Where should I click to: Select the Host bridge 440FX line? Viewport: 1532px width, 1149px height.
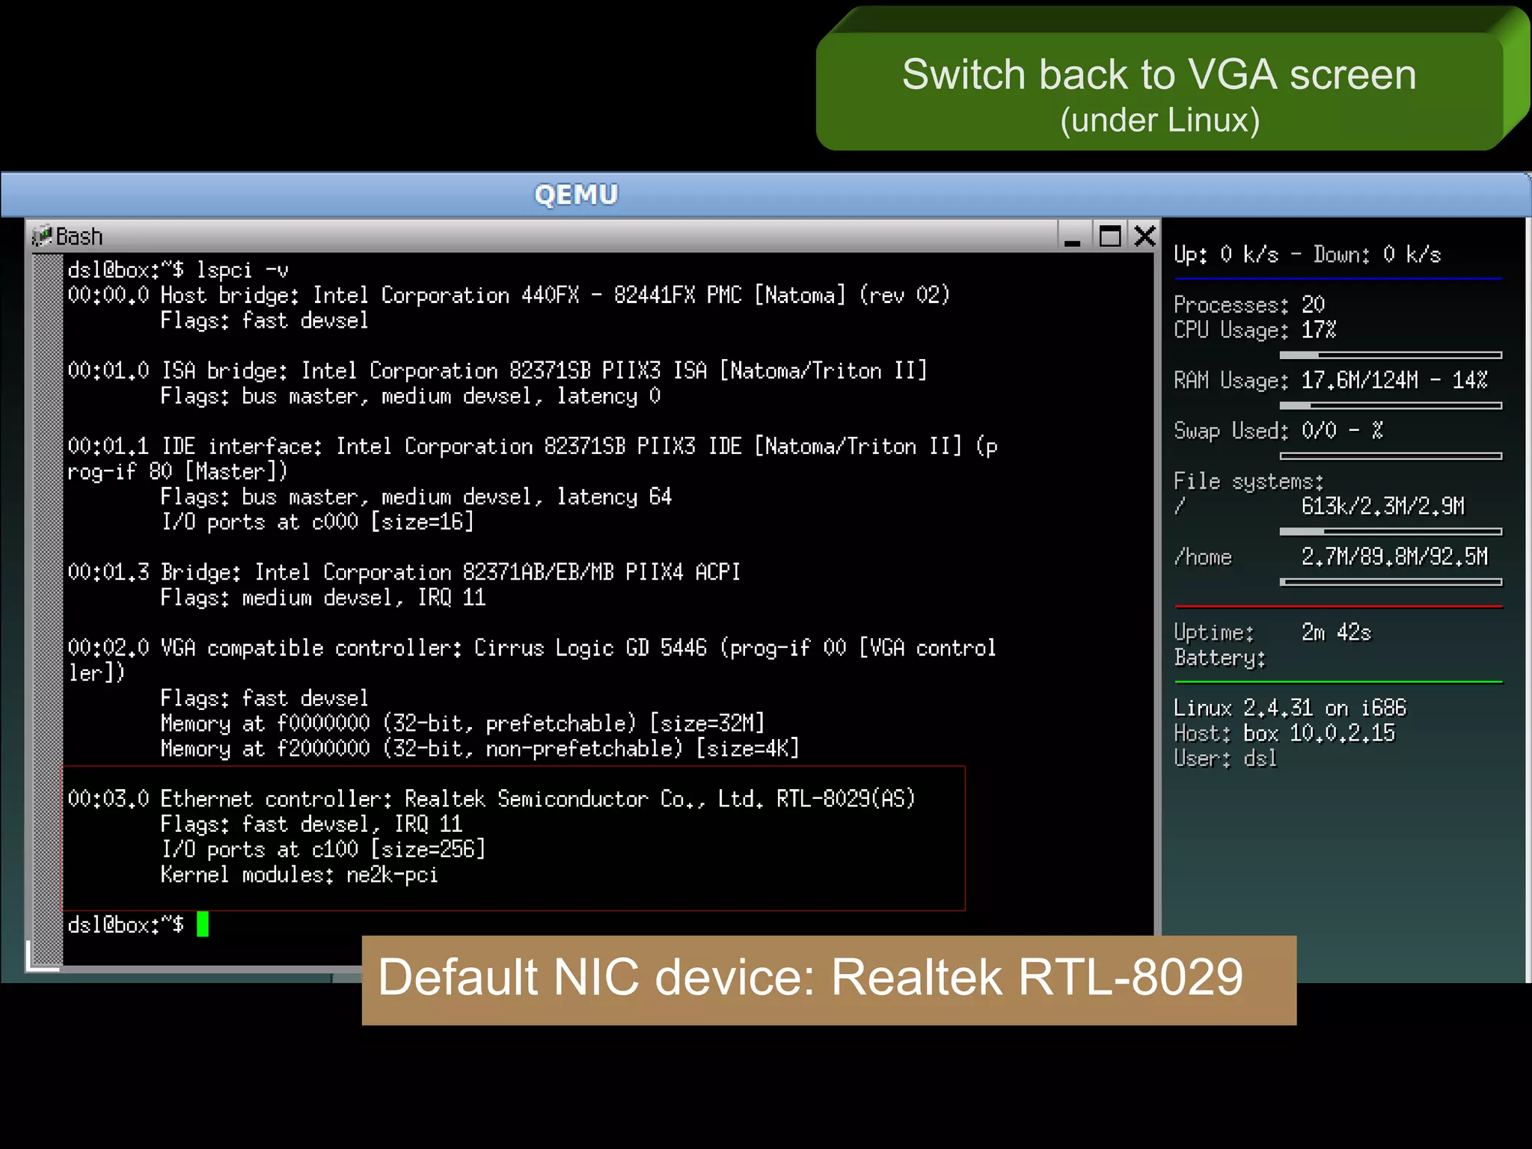(x=509, y=295)
